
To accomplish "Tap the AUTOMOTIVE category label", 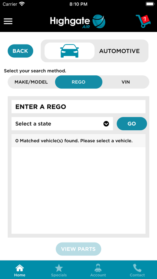I will [119, 51].
